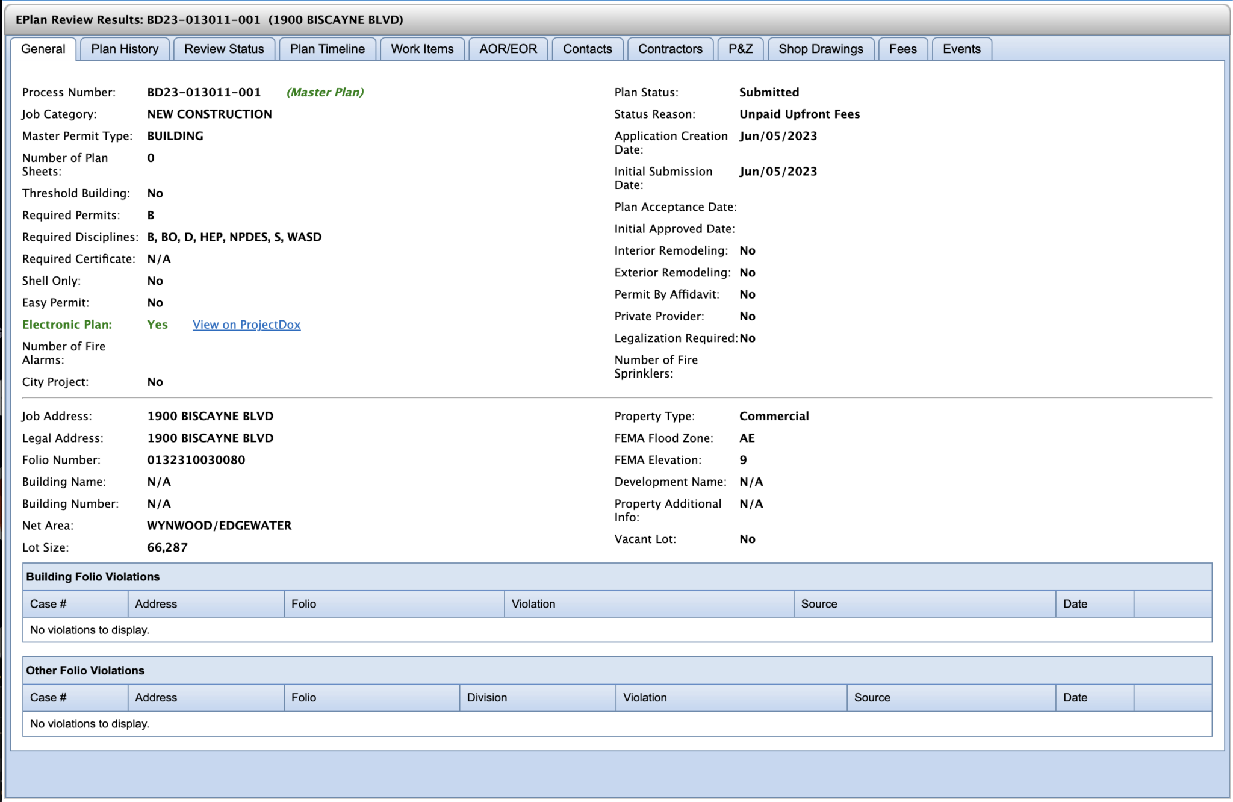Screen dimensions: 1233x802
Task: Select the General tab
Action: 43,49
